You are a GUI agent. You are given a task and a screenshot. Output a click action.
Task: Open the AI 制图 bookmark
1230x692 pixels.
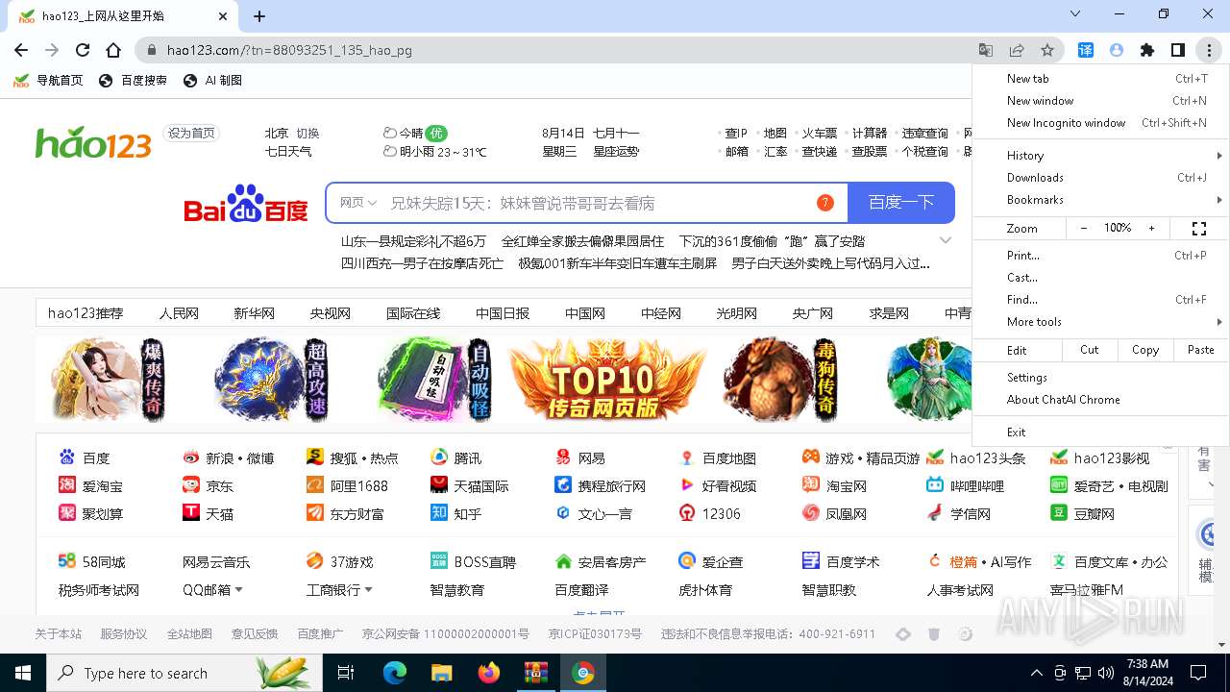point(212,81)
